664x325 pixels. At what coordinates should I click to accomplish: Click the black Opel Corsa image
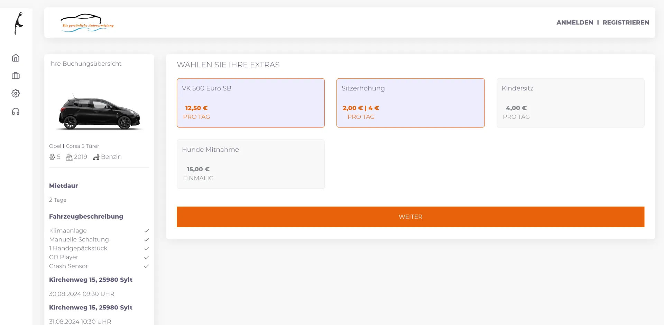pyautogui.click(x=99, y=112)
